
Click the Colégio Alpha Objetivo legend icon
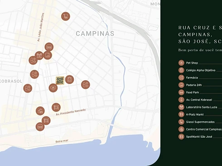[181, 70]
